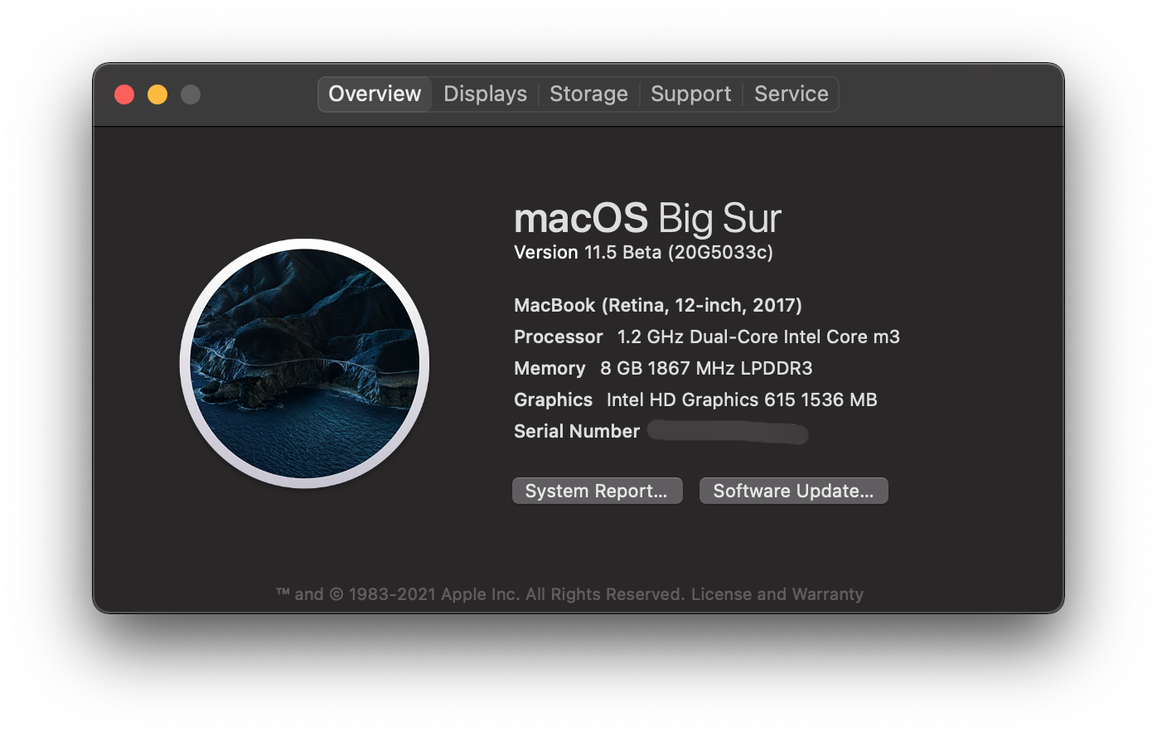Go to the Storage tab
1157x736 pixels.
click(588, 94)
